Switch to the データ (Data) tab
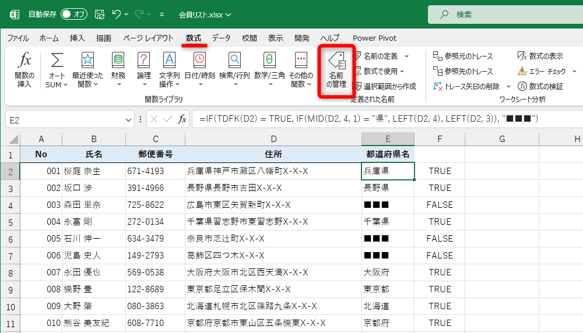This screenshot has height=333, width=583. pos(221,38)
